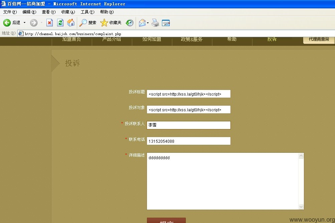Viewport: 335px width, 223px height.
Task: Open History with clock-arrow icon
Action: tap(130, 23)
